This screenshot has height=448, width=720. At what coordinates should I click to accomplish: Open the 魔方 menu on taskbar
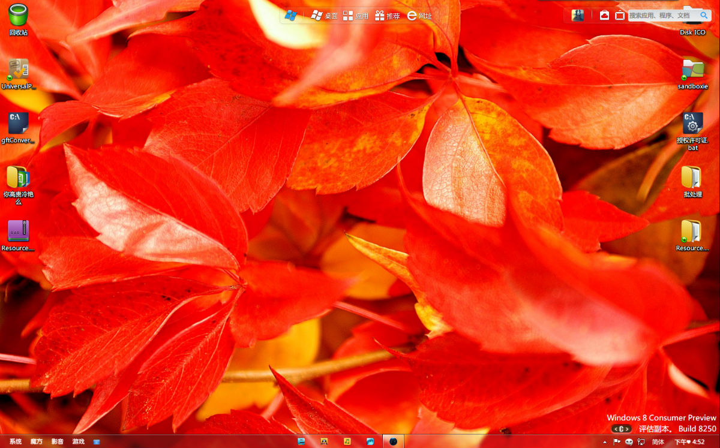[x=37, y=441]
